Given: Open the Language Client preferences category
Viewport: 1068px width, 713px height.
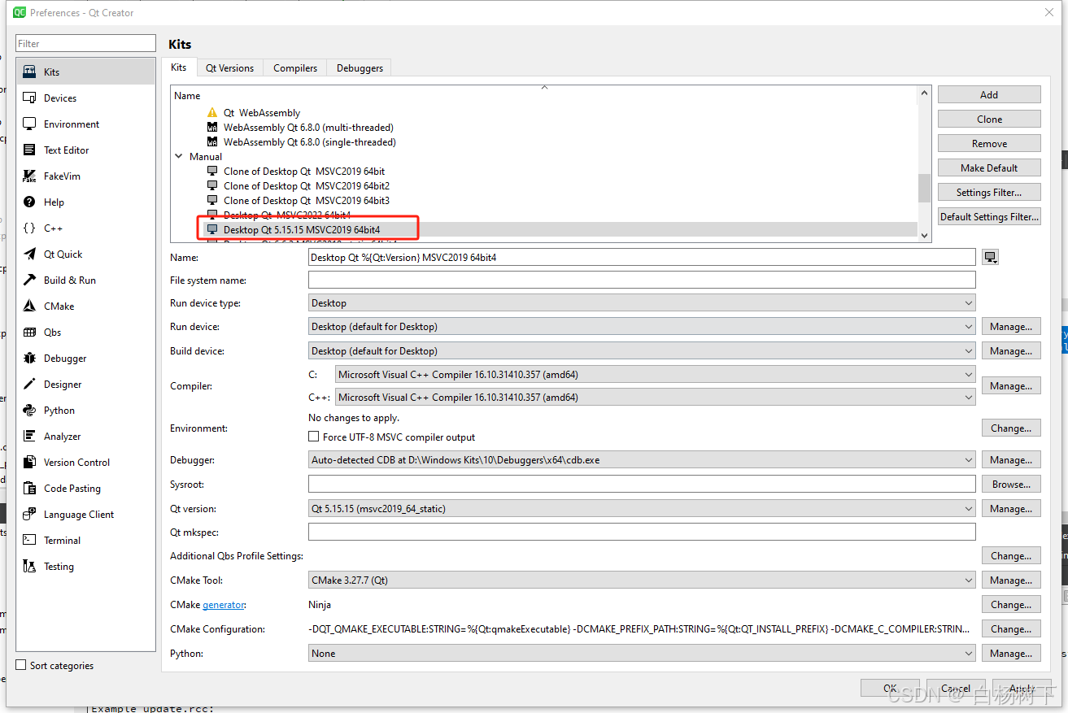Looking at the screenshot, I should point(85,514).
